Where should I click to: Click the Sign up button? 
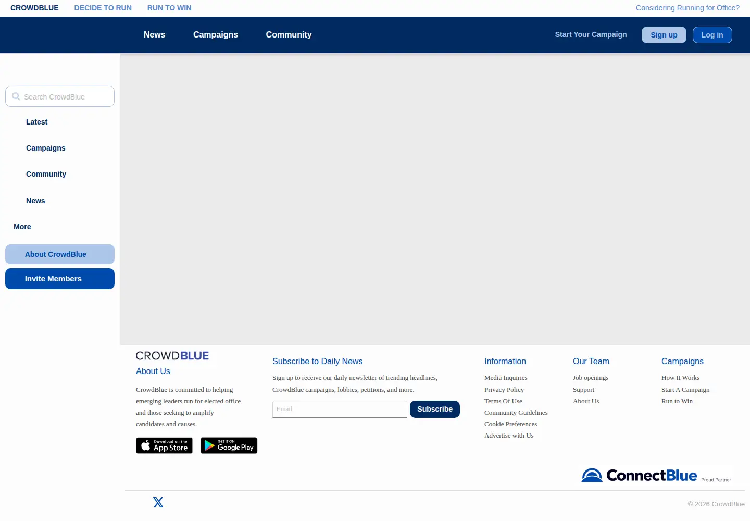pyautogui.click(x=664, y=35)
